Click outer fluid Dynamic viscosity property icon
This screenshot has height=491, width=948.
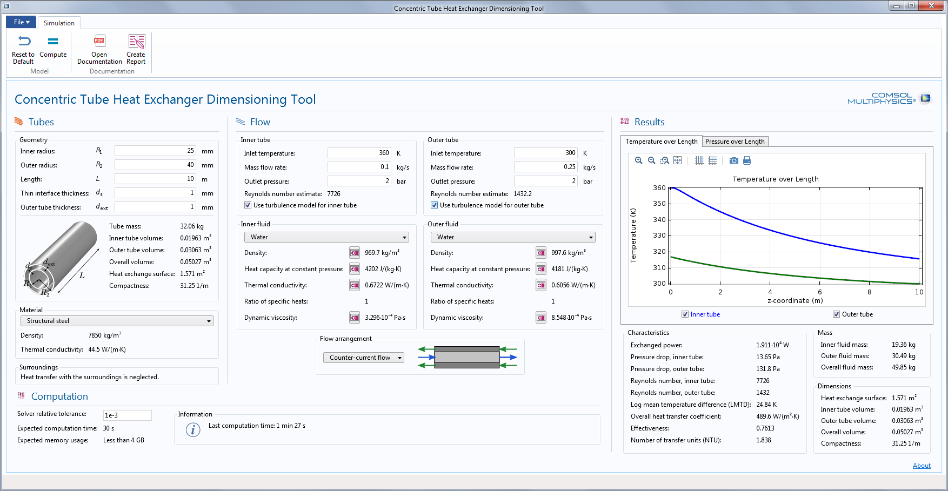click(541, 318)
